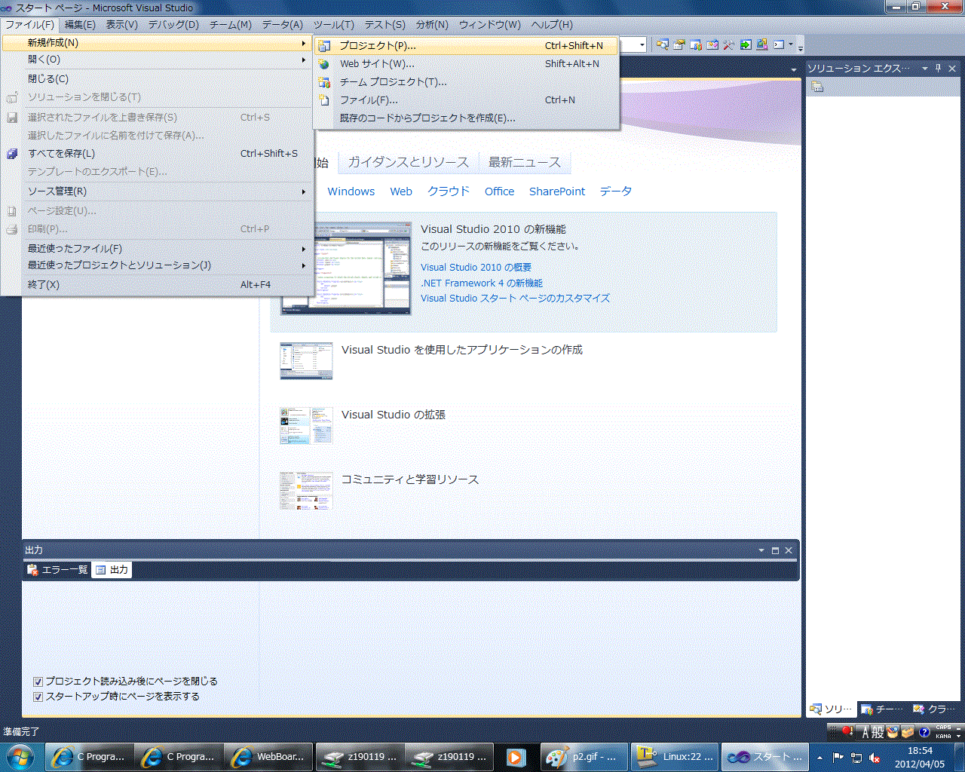Open .NET Framework 4 の新機能 link
The height and width of the screenshot is (772, 965).
coord(482,283)
